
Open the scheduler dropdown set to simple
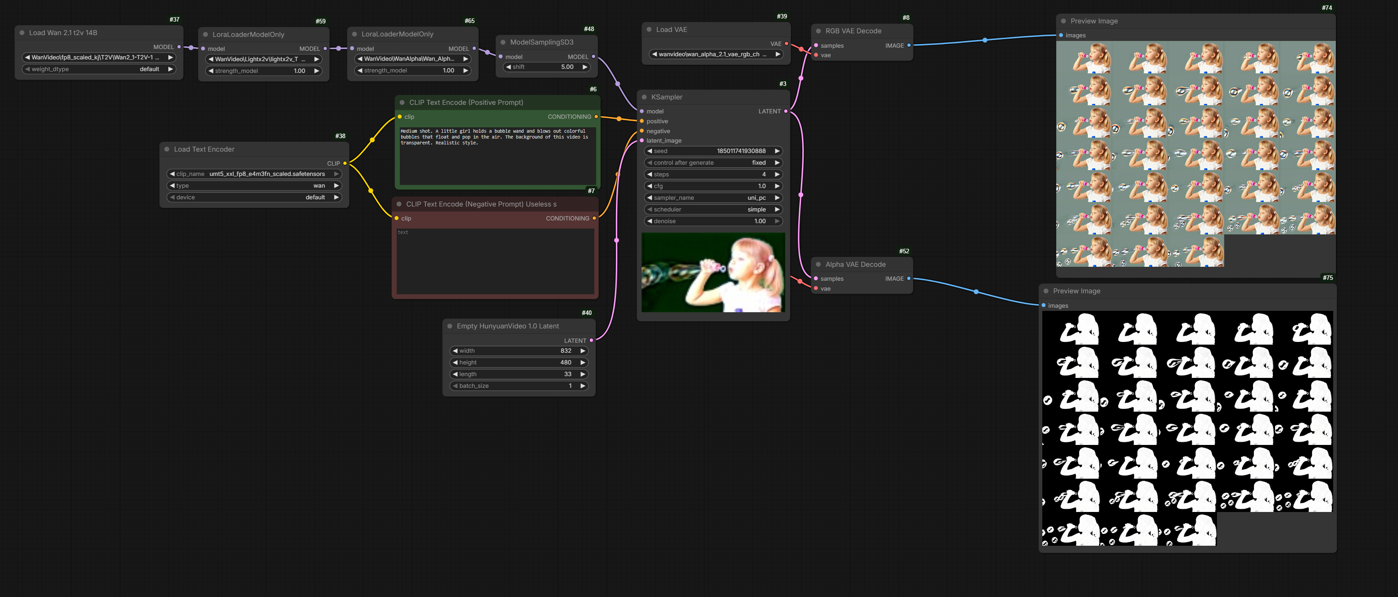click(x=713, y=209)
